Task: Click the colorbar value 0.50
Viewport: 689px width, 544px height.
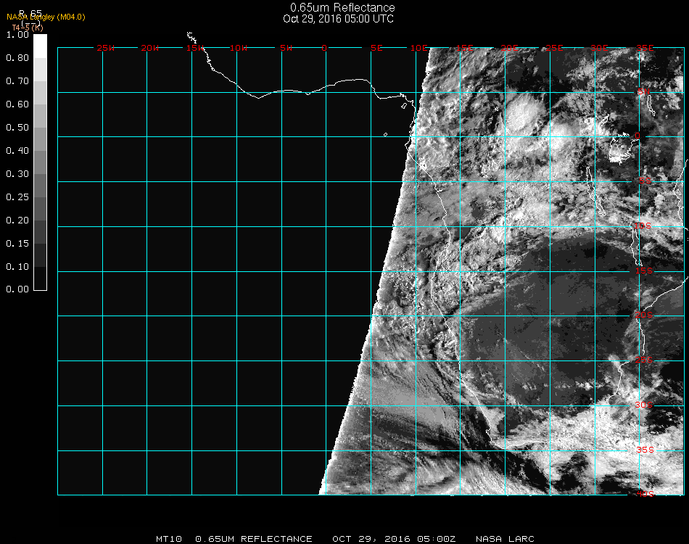Action: [x=17, y=128]
